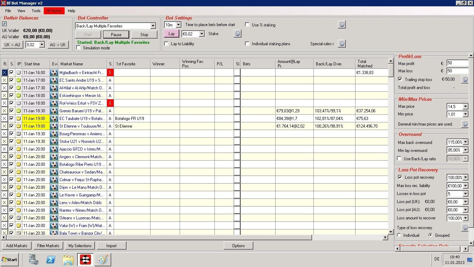Image resolution: width=474 pixels, height=267 pixels.
Task: Open the Min price 1,01 dropdown
Action: [x=466, y=114]
